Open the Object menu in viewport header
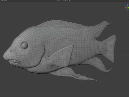Image resolution: width=129 pixels, height=97 pixels. click(5, 1)
